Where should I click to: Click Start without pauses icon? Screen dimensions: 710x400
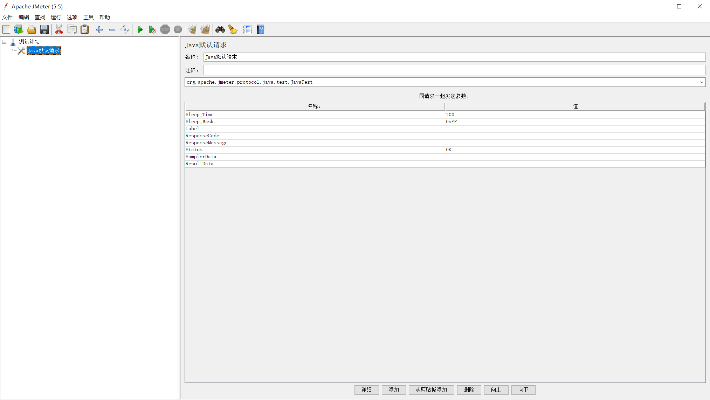point(152,30)
